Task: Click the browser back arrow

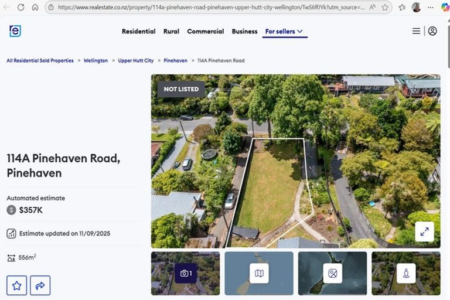Action: point(6,7)
